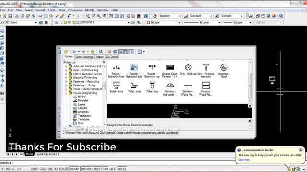307x172 pixels.
Task: Toggle LWT lineweight display
Action: click(112, 169)
